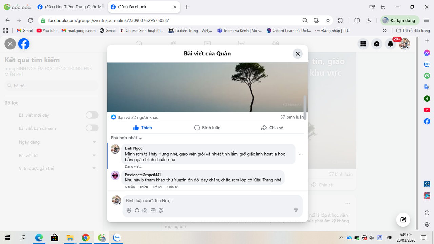Viewport: 434px width, 244px height.
Task: Open the Từ điển Trung - Việt bookmark
Action: [x=190, y=30]
